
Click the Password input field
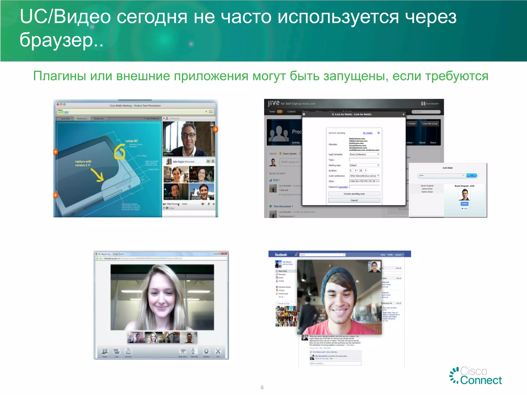pos(365,187)
